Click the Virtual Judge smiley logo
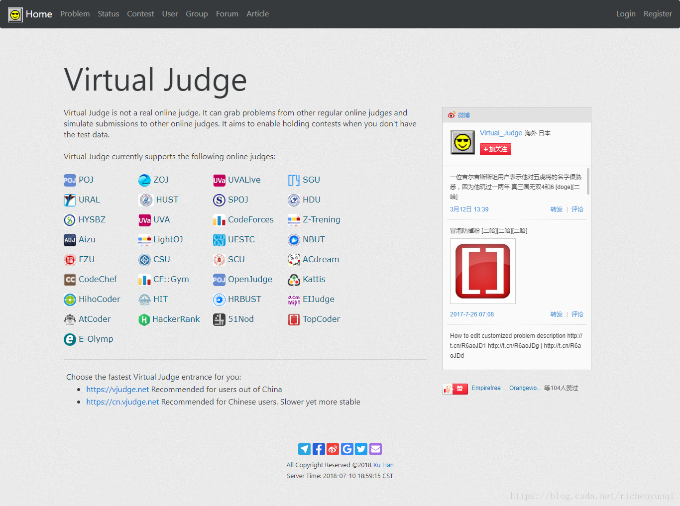680x506 pixels. [15, 14]
